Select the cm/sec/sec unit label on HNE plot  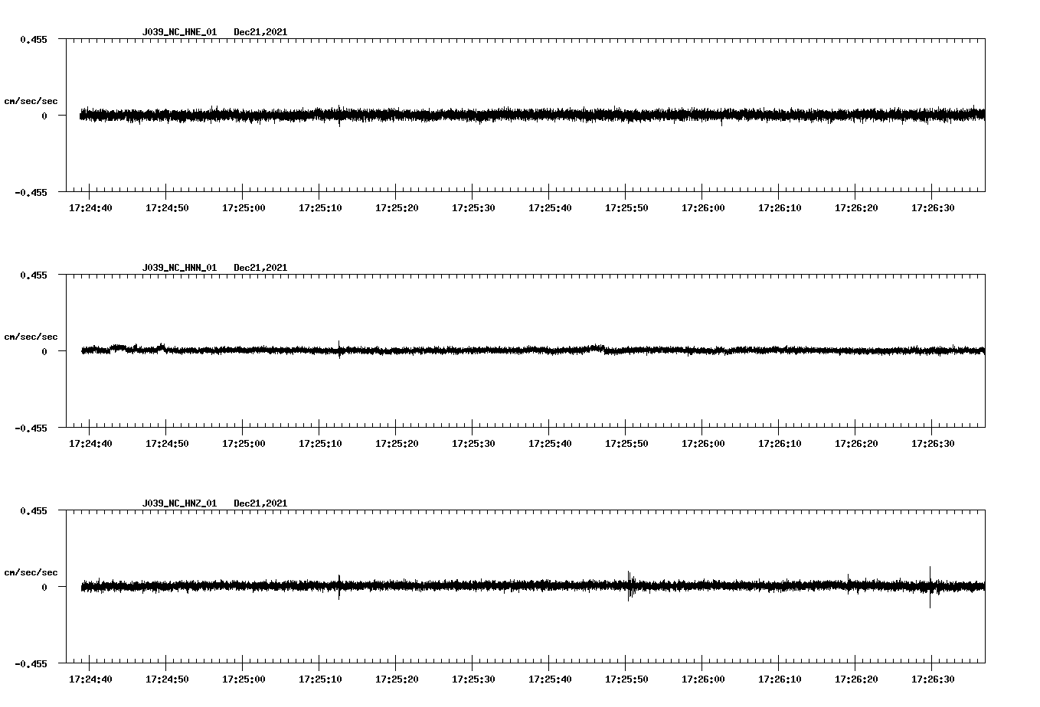[x=31, y=101]
